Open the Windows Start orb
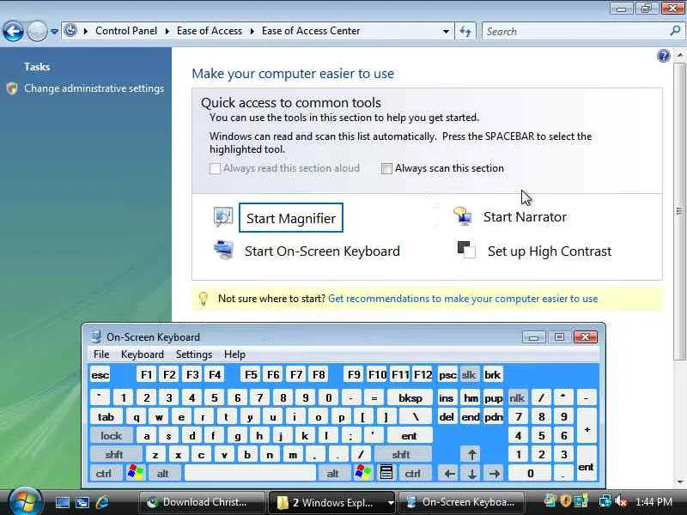The width and height of the screenshot is (687, 515). [x=25, y=502]
